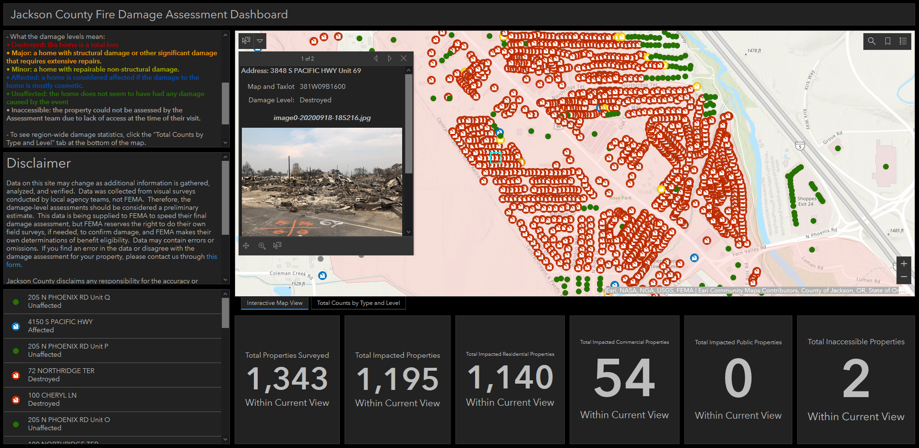Click the popup scrollbar thumb
This screenshot has height=448, width=919.
click(409, 123)
